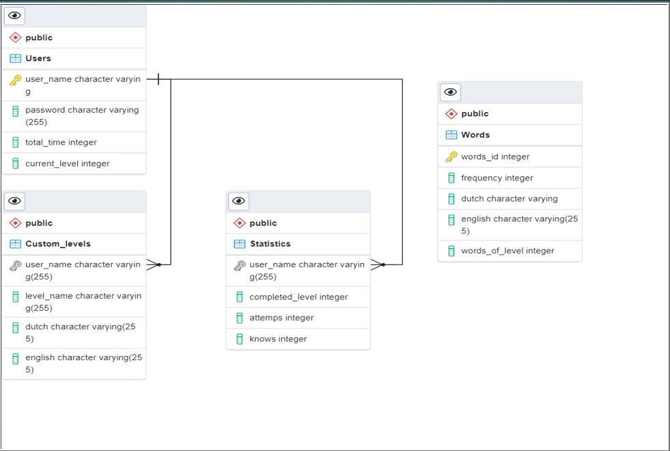Click the gold key icon for Users user_name
The width and height of the screenshot is (670, 451).
(x=16, y=81)
